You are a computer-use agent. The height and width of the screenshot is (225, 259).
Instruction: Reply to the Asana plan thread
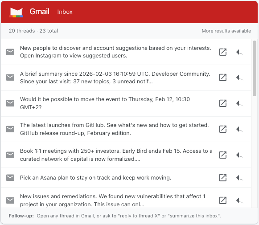coord(239,178)
